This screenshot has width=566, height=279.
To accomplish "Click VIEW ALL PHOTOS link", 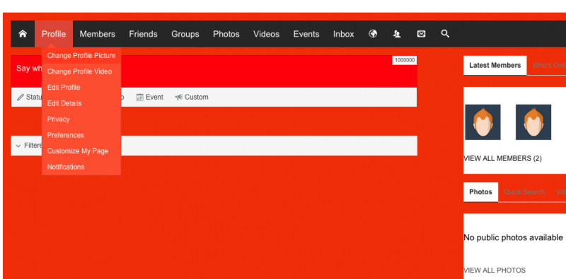I will tap(495, 271).
